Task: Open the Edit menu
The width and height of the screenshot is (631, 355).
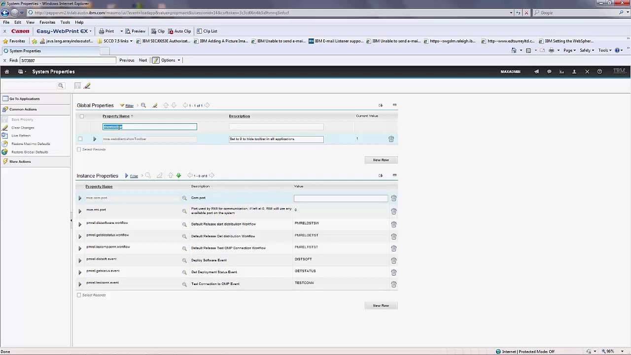Action: click(18, 22)
